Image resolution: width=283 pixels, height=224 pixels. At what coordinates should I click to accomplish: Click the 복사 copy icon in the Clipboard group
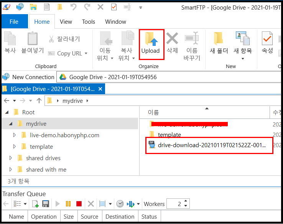click(x=10, y=38)
